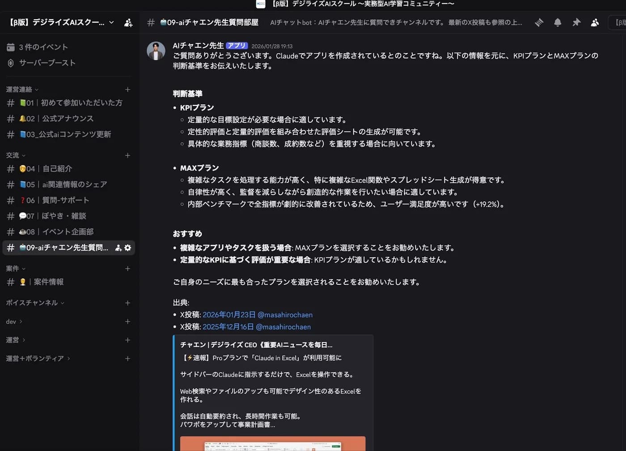Viewport: 626px width, 451px height.
Task: Open link 2026年01月23日 @masahirochaen
Action: click(x=258, y=315)
